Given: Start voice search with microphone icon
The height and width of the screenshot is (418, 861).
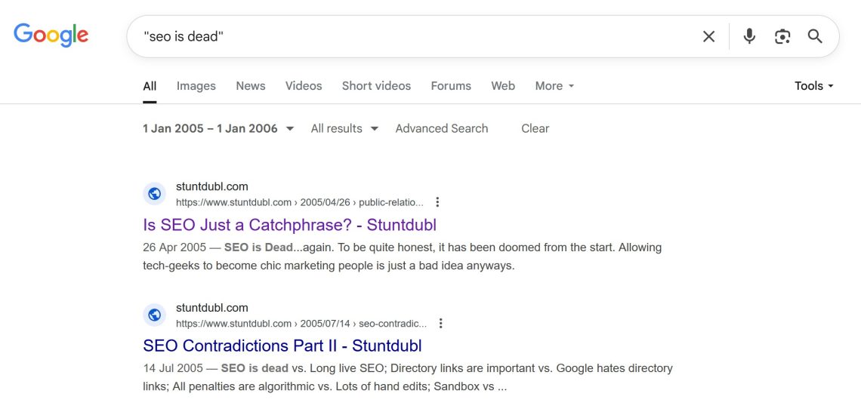Looking at the screenshot, I should pos(749,37).
